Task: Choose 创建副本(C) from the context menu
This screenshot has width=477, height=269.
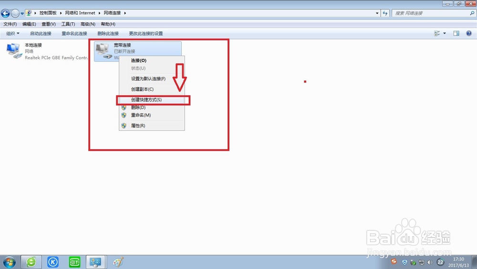Action: (152, 89)
